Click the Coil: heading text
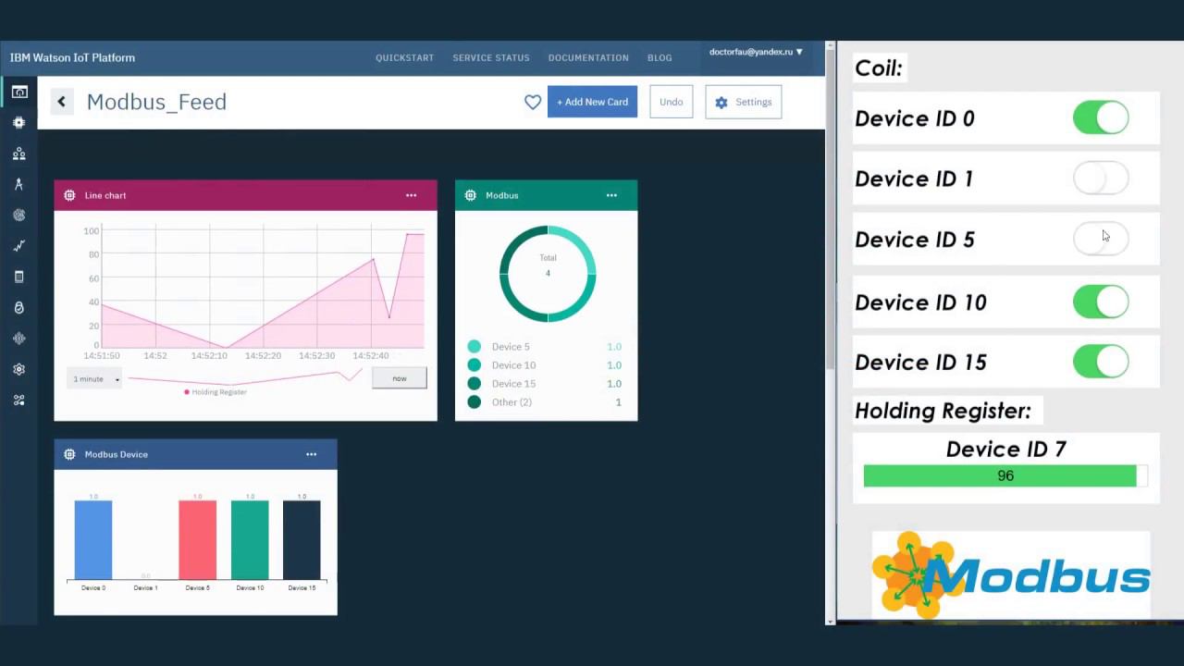This screenshot has height=666, width=1184. (879, 68)
